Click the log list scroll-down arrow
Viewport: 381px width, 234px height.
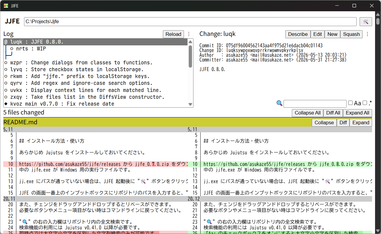(190, 104)
